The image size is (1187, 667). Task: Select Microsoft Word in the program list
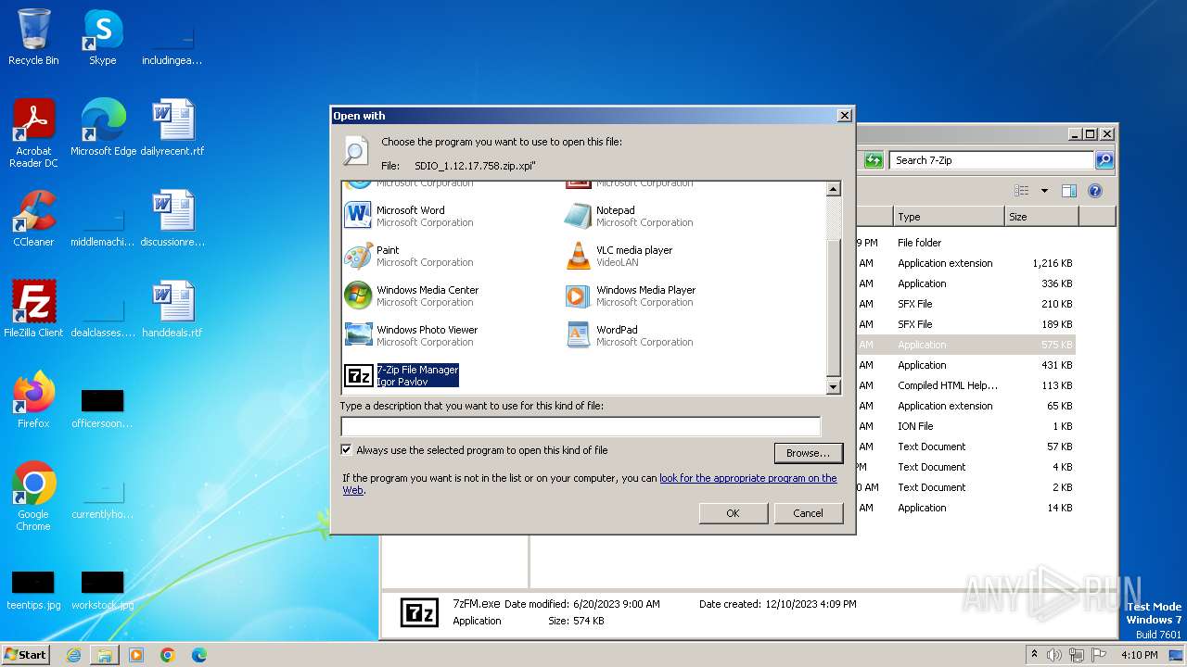click(x=409, y=216)
